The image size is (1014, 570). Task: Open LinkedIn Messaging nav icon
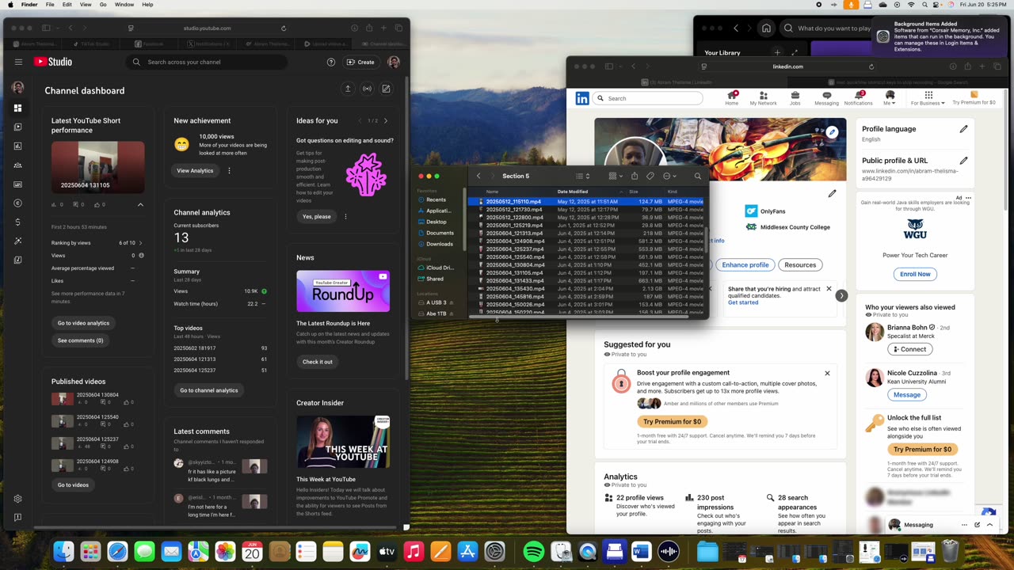point(826,98)
